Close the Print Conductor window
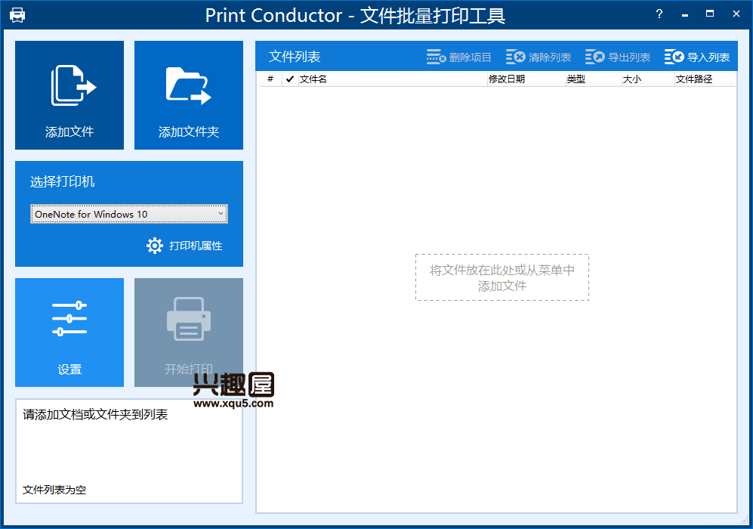 tap(736, 14)
